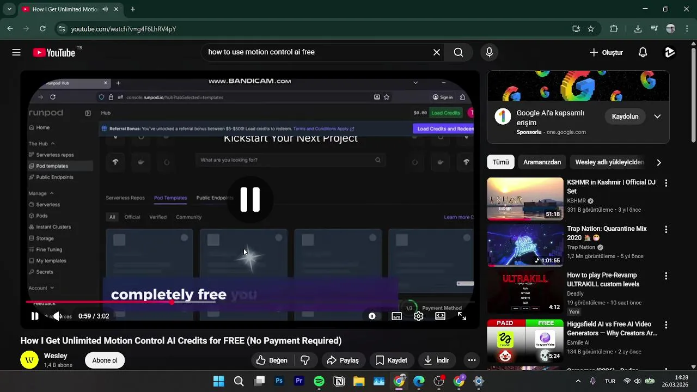Expand the Google AI ad chevron
Image resolution: width=697 pixels, height=392 pixels.
657,117
